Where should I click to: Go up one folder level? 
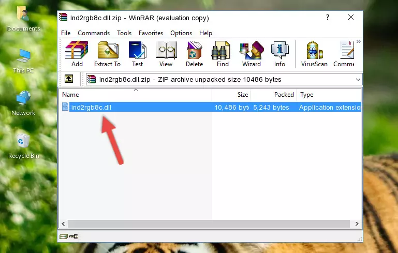tap(69, 79)
